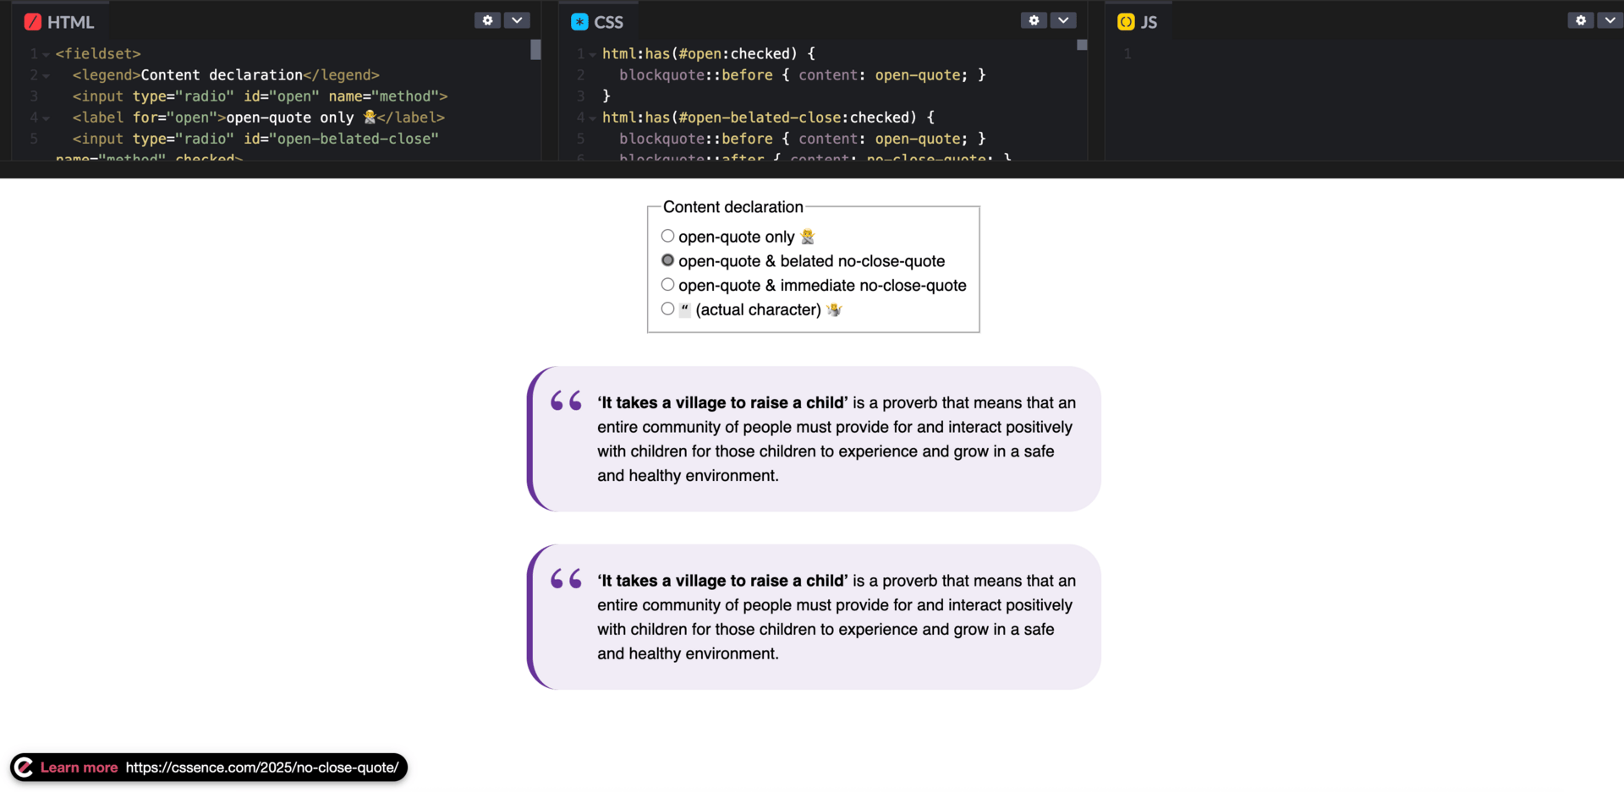The height and width of the screenshot is (792, 1624).
Task: Select the open-quote only radio button
Action: 667,236
